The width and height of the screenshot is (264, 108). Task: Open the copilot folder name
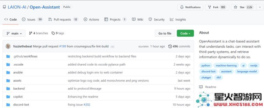18,96
